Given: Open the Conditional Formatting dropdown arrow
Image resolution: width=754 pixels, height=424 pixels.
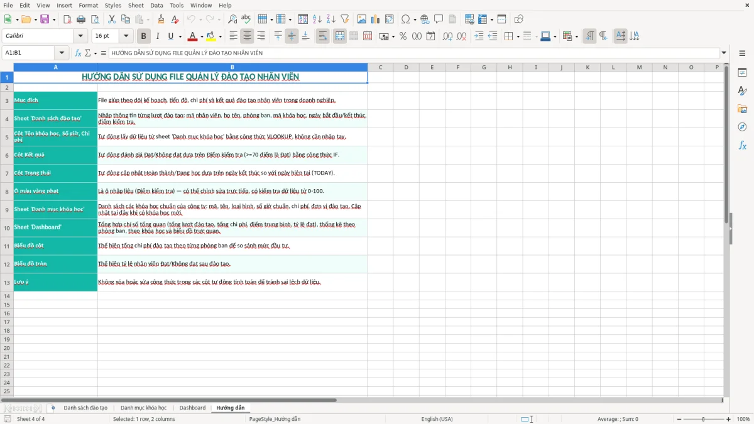Looking at the screenshot, I should 576,36.
